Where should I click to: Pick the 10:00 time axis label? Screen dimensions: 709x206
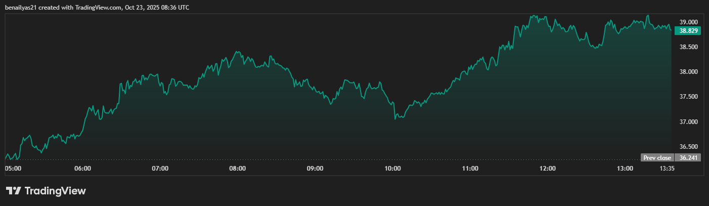tap(393, 168)
